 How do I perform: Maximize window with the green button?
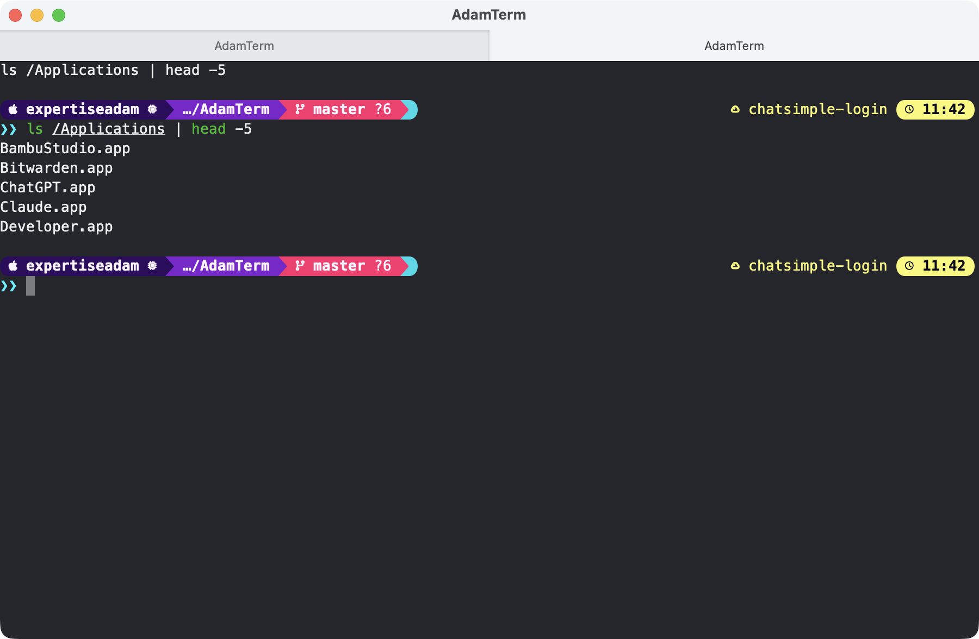tap(59, 15)
